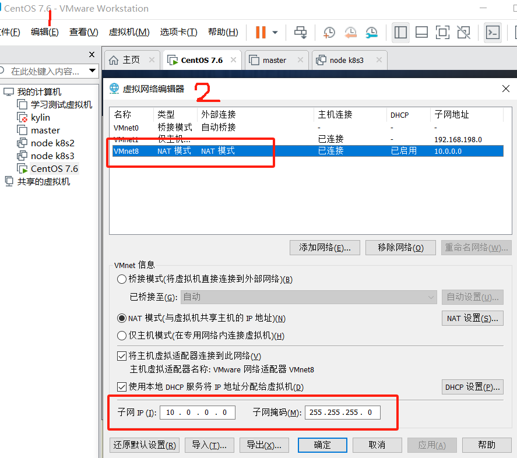Click the Unity mode toolbar icon

463,32
